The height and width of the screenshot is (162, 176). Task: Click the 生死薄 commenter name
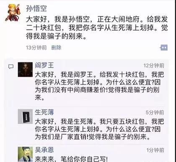click(44, 112)
